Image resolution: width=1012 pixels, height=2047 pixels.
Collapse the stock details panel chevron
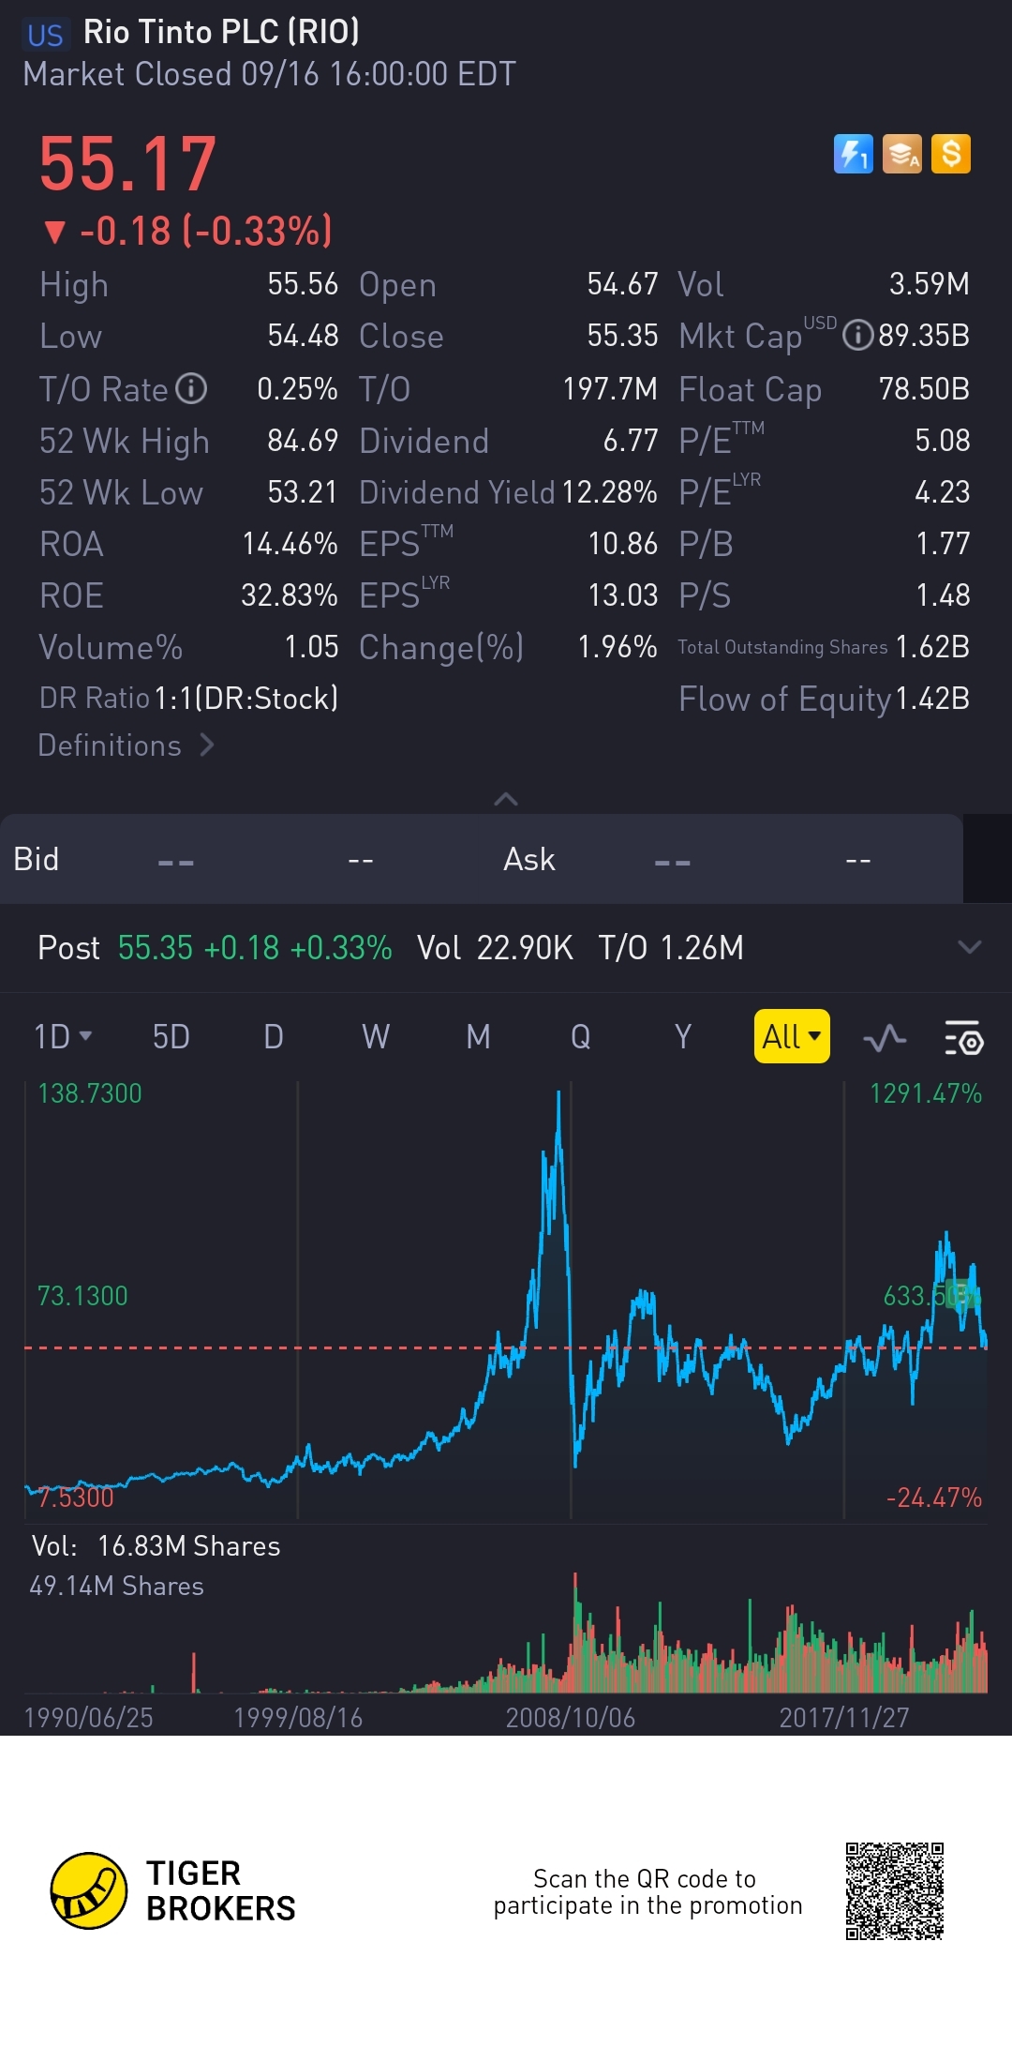[x=506, y=799]
